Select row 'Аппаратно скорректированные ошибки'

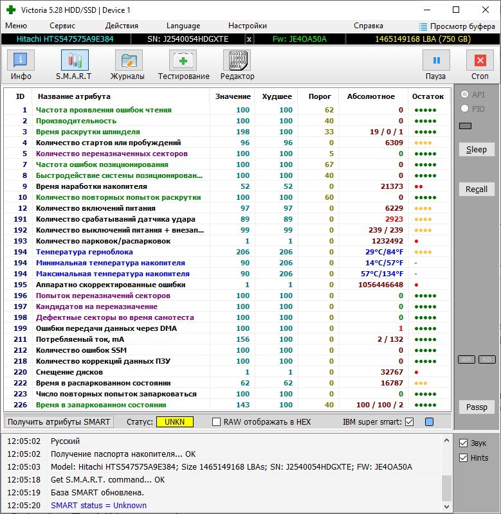coord(227,285)
